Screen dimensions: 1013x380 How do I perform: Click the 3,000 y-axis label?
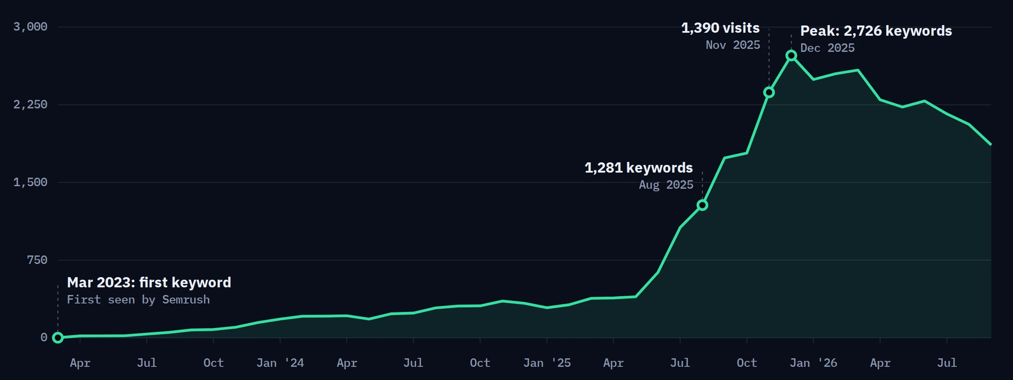[30, 27]
